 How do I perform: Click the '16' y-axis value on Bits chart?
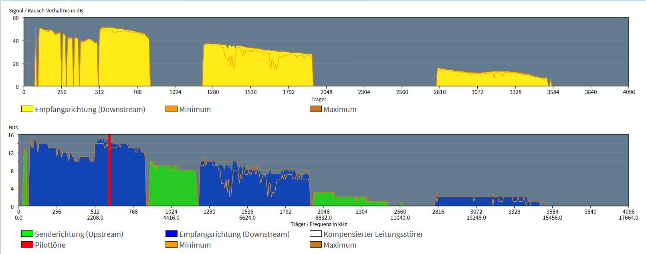(11, 135)
